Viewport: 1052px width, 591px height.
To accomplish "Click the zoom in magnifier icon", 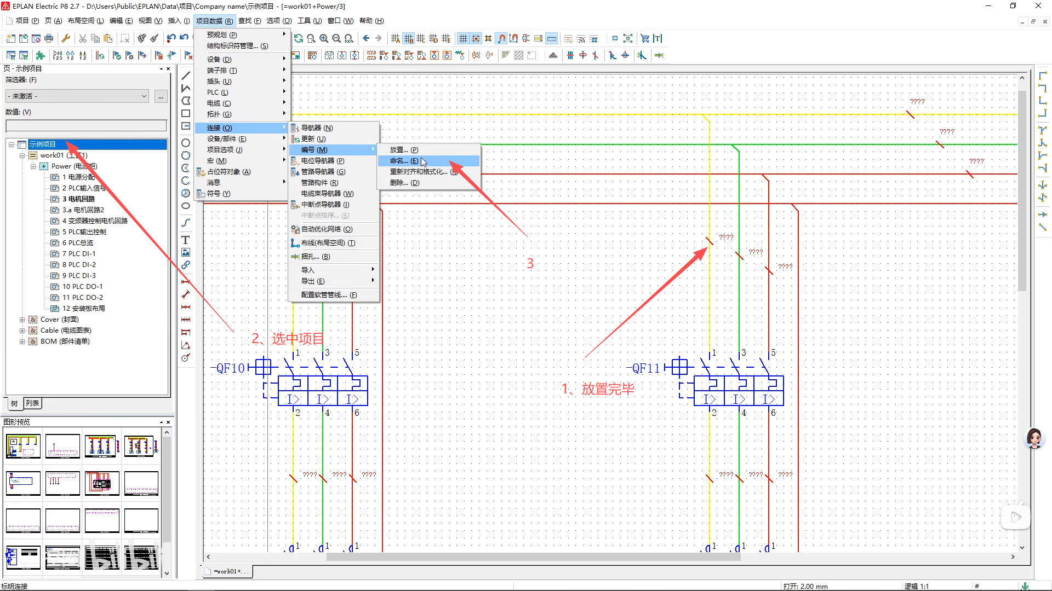I will (324, 38).
